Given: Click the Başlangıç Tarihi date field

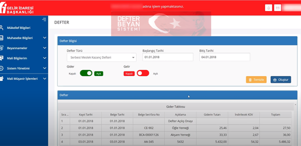Looking at the screenshot, I should (x=168, y=57).
